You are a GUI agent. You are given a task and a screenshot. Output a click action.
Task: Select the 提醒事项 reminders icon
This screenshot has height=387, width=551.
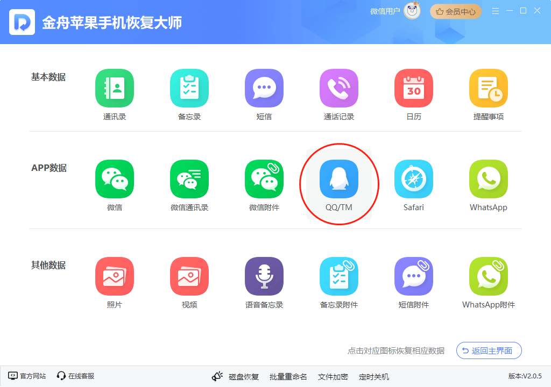pos(489,88)
